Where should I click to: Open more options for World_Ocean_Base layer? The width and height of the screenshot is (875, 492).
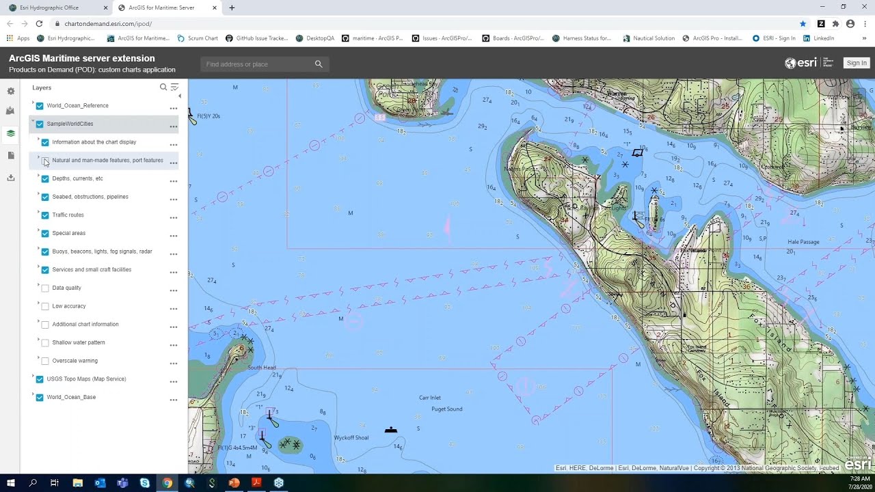[174, 400]
